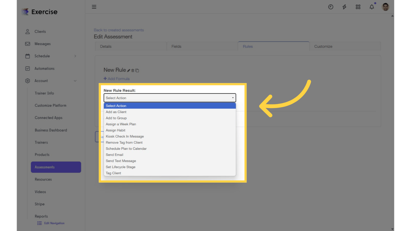Screen dimensions: 411x231
Task: Click Add Formula under New Rule
Action: point(116,79)
